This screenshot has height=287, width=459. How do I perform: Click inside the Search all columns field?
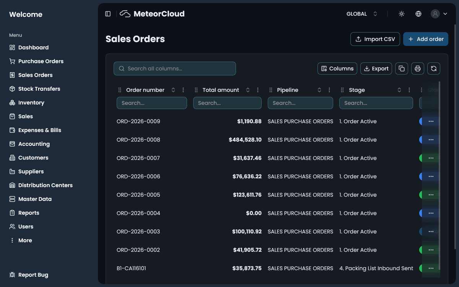tap(174, 68)
